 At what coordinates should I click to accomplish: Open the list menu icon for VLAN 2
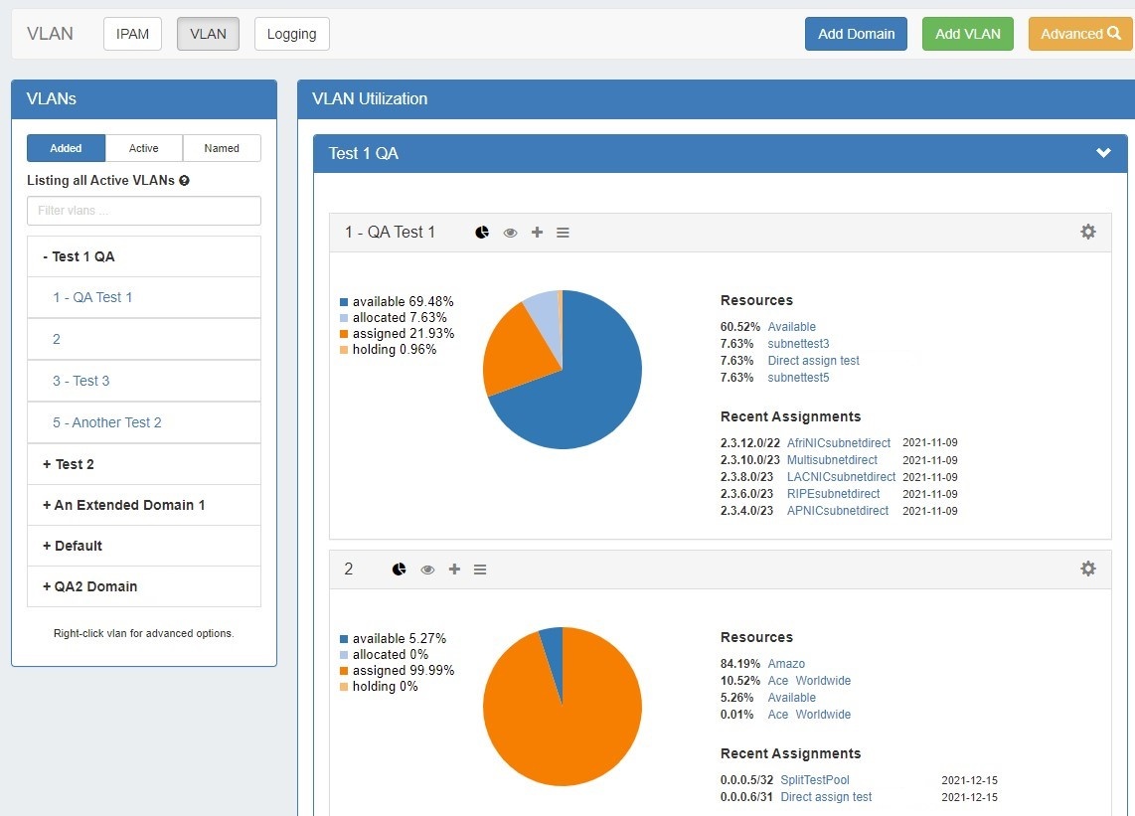click(x=480, y=570)
